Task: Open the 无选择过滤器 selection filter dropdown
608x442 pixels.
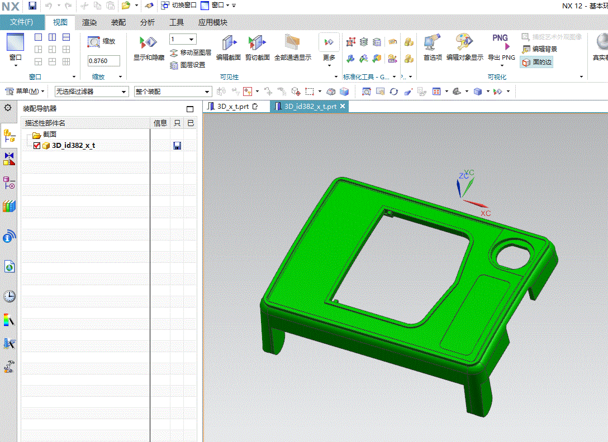Action: [92, 92]
